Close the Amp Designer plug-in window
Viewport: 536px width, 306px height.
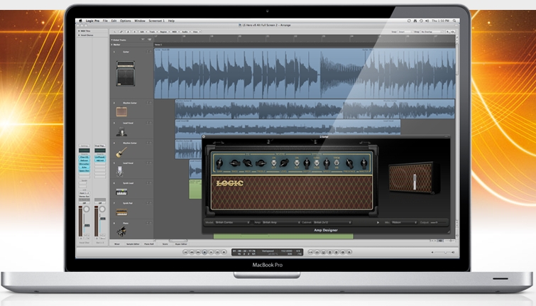[204, 137]
